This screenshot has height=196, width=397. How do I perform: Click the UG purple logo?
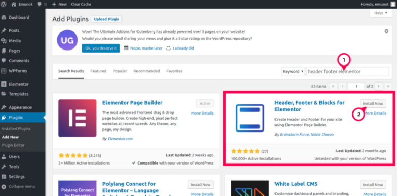point(67,40)
